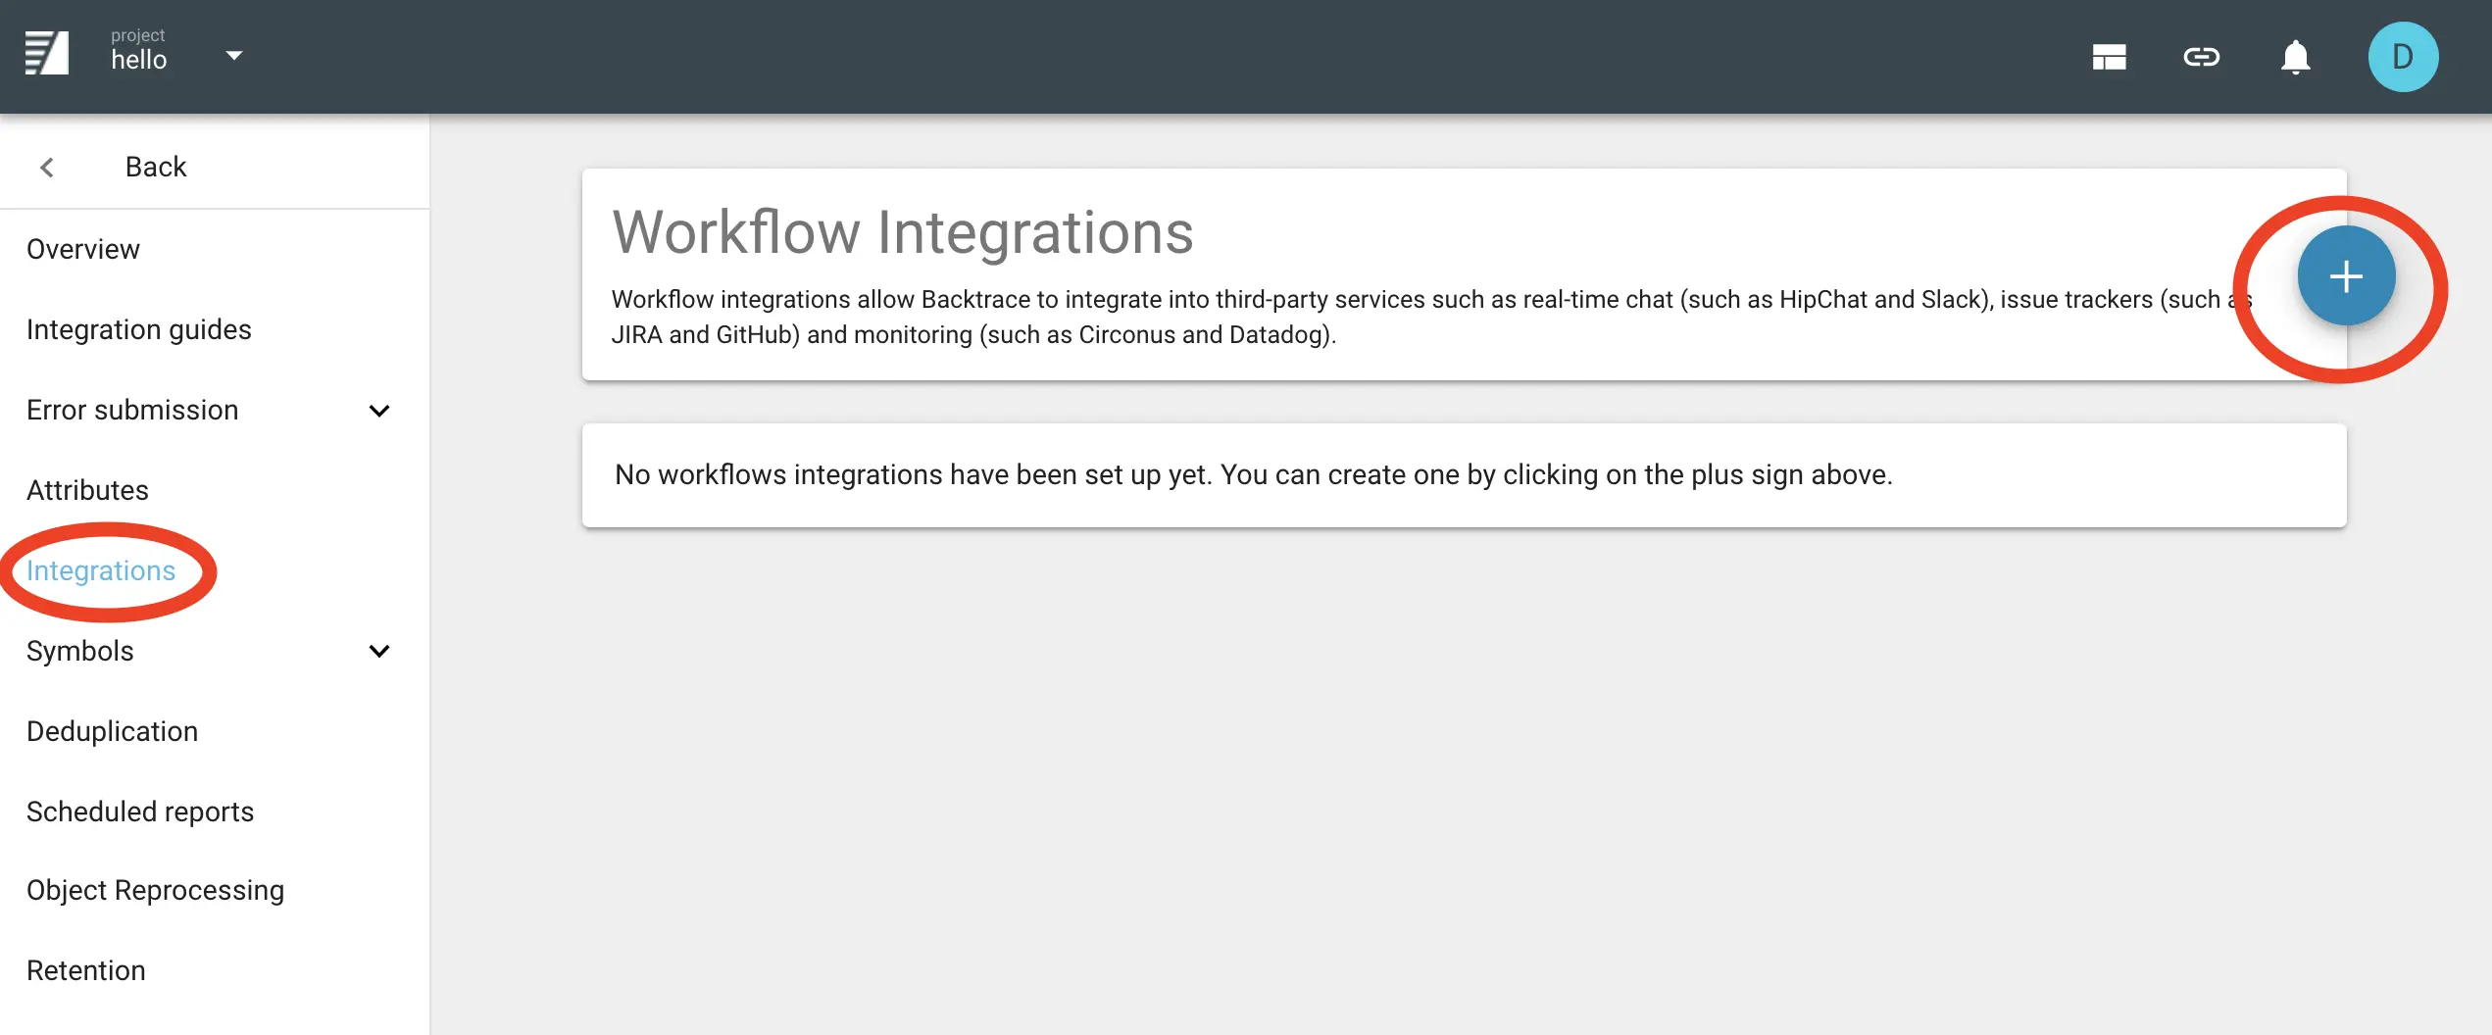
Task: Expand the Error submission section
Action: [x=379, y=411]
